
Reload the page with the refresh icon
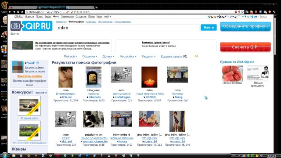pyautogui.click(x=18, y=12)
